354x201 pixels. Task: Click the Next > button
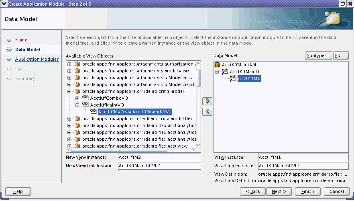click(x=279, y=191)
